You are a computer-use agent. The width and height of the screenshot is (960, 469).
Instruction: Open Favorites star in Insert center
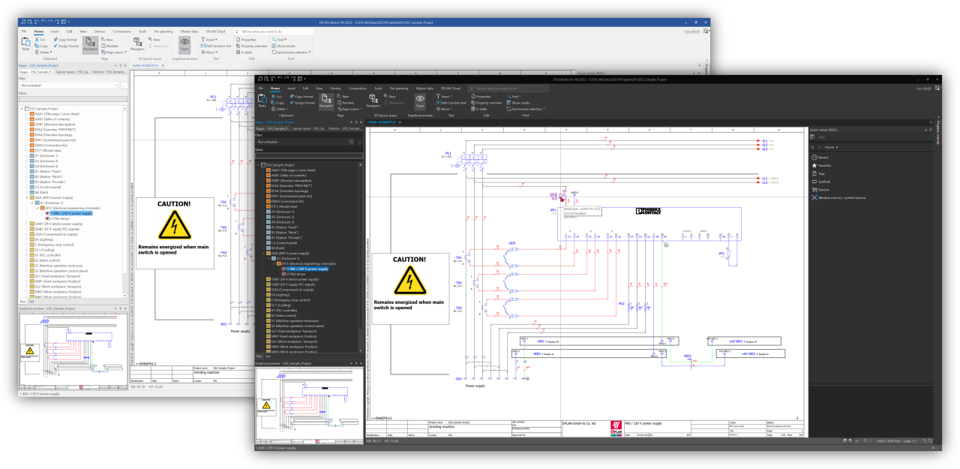(x=814, y=165)
